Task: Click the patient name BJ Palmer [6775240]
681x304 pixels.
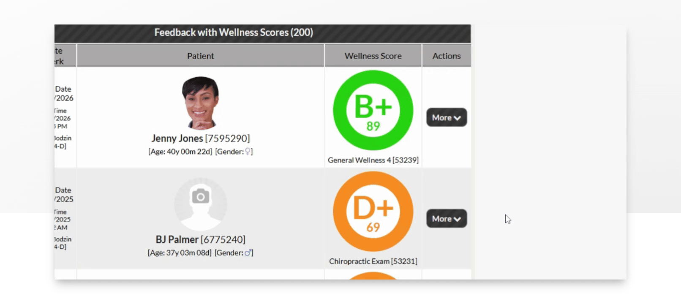Action: pyautogui.click(x=201, y=240)
